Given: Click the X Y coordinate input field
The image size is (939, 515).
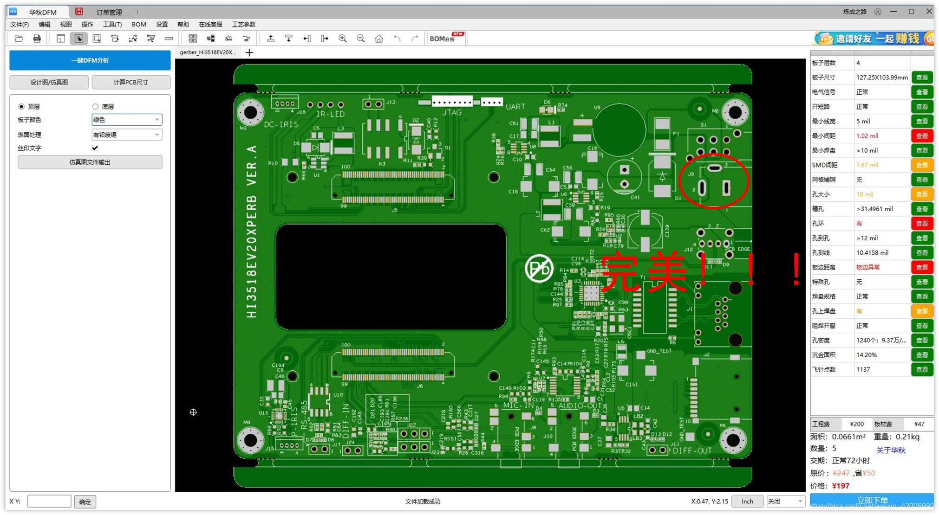Looking at the screenshot, I should coord(49,502).
